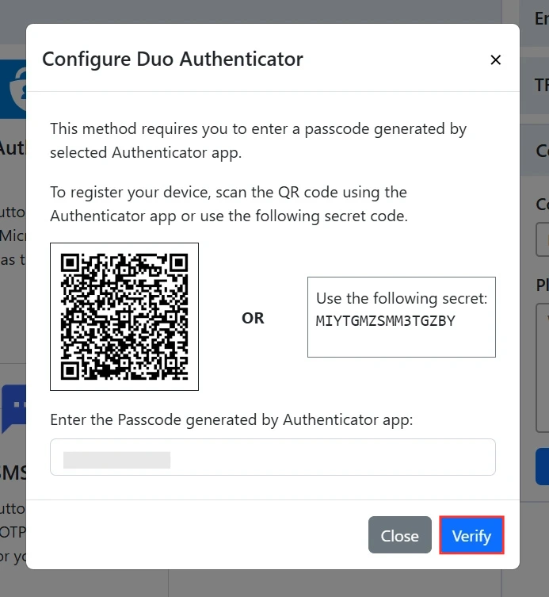The width and height of the screenshot is (549, 597).
Task: Click the large text area at the right edge
Action: pos(542,368)
